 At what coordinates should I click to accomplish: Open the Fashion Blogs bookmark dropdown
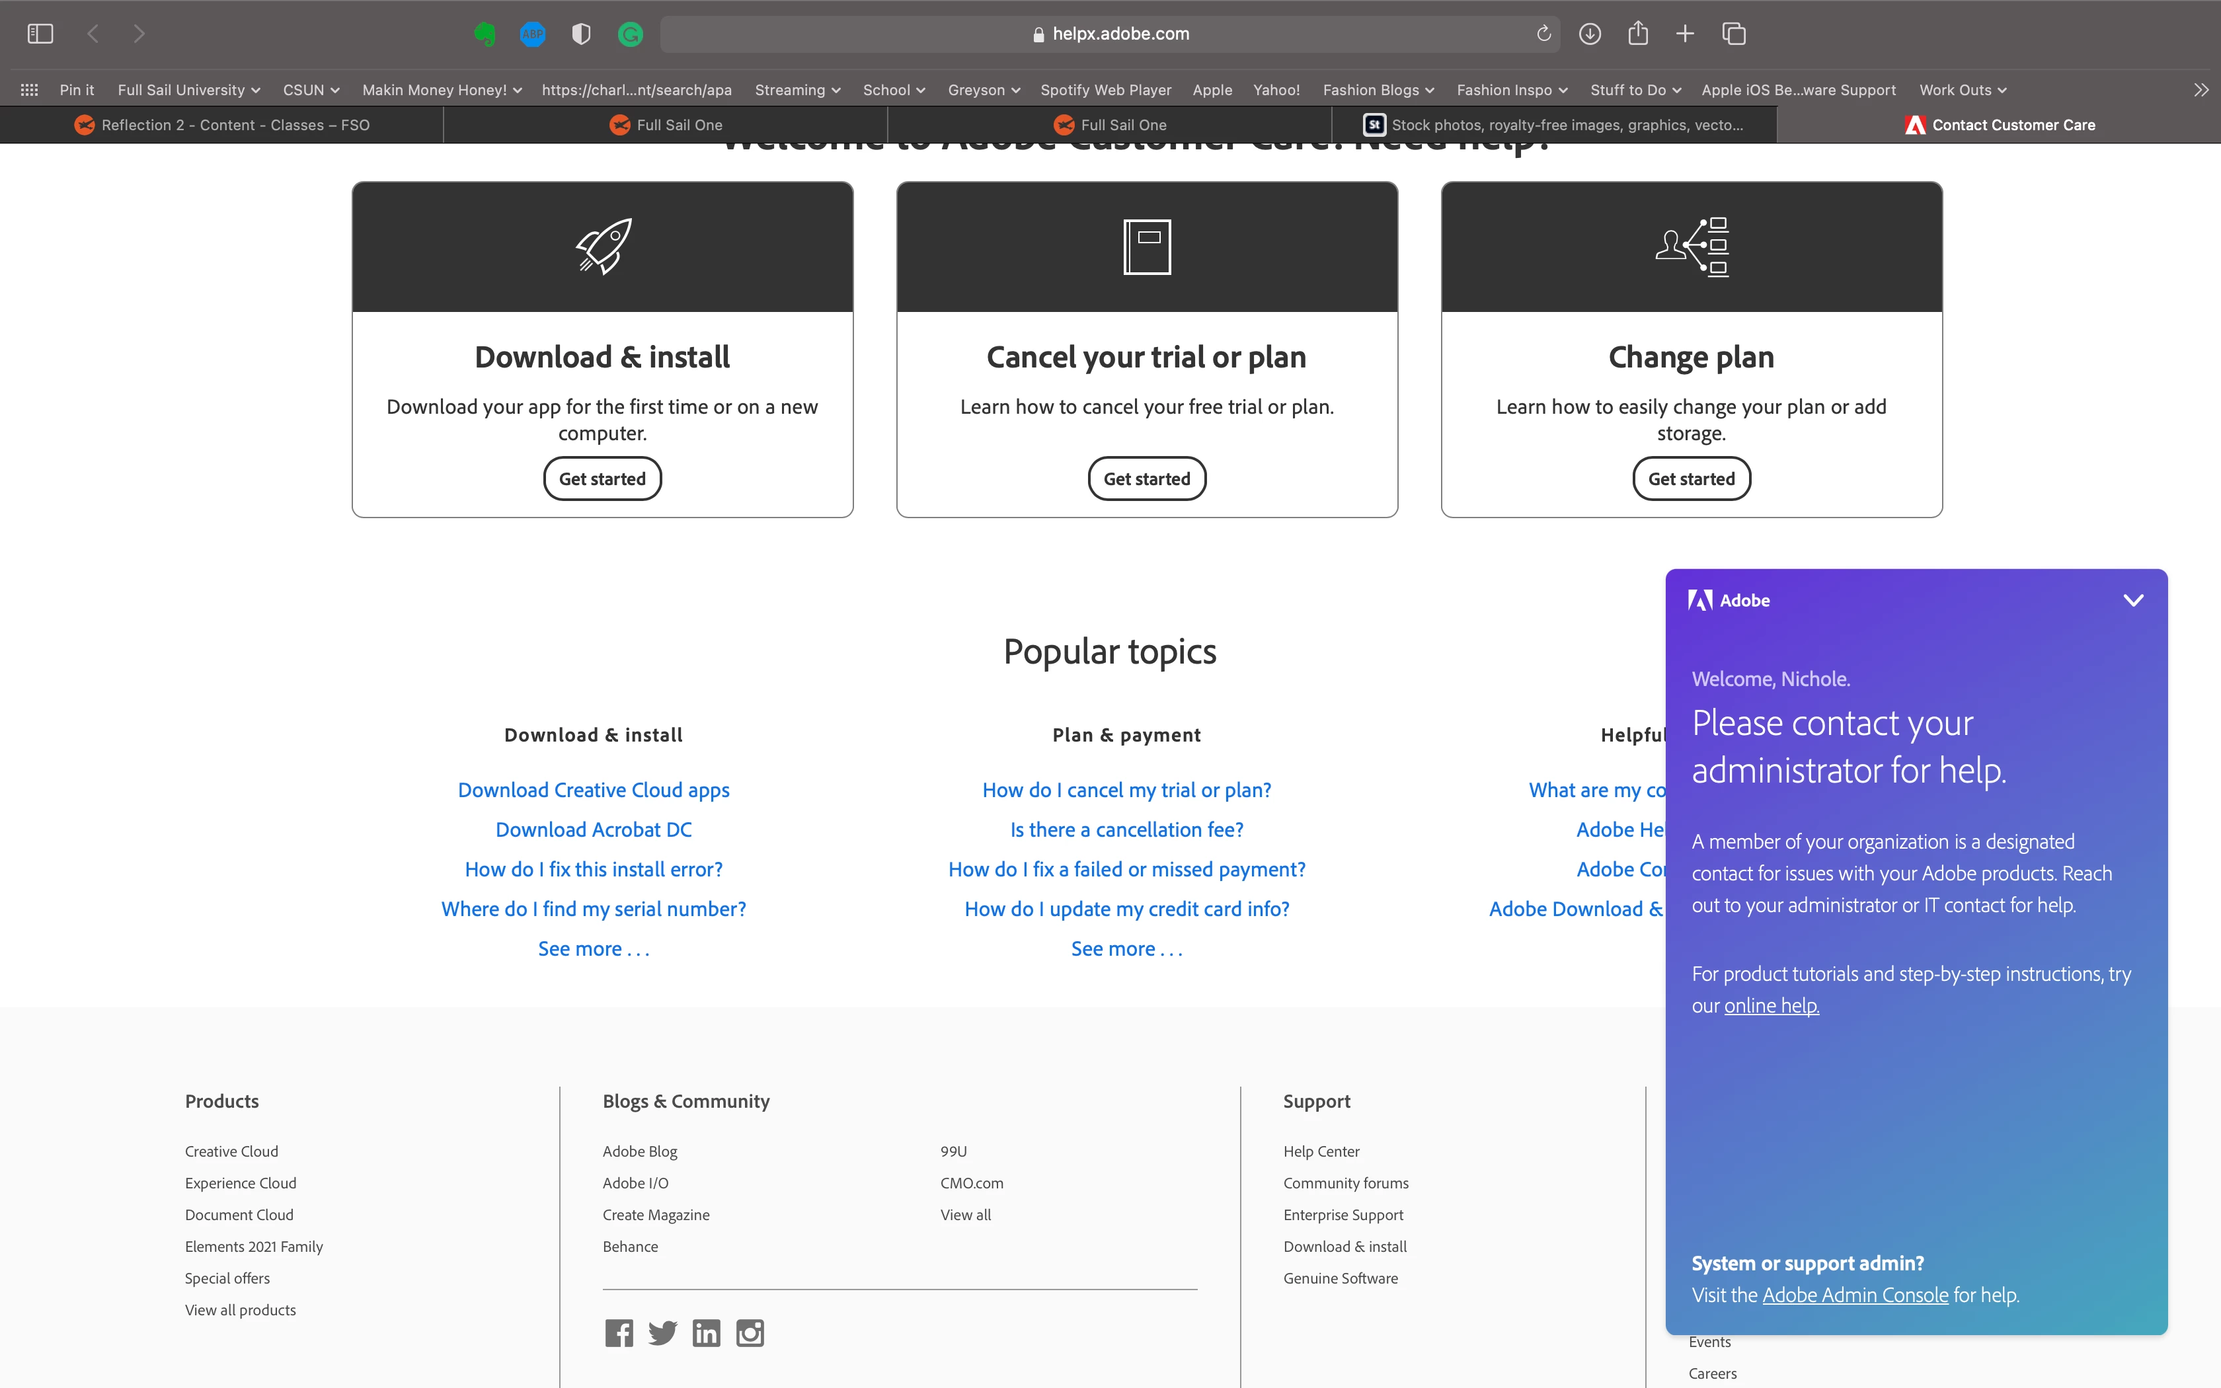point(1378,90)
